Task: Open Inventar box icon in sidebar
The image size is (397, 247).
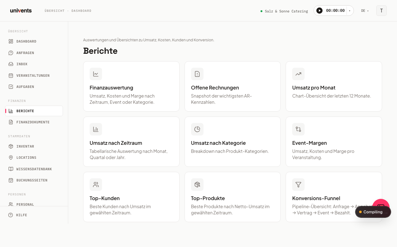Action: point(11,146)
